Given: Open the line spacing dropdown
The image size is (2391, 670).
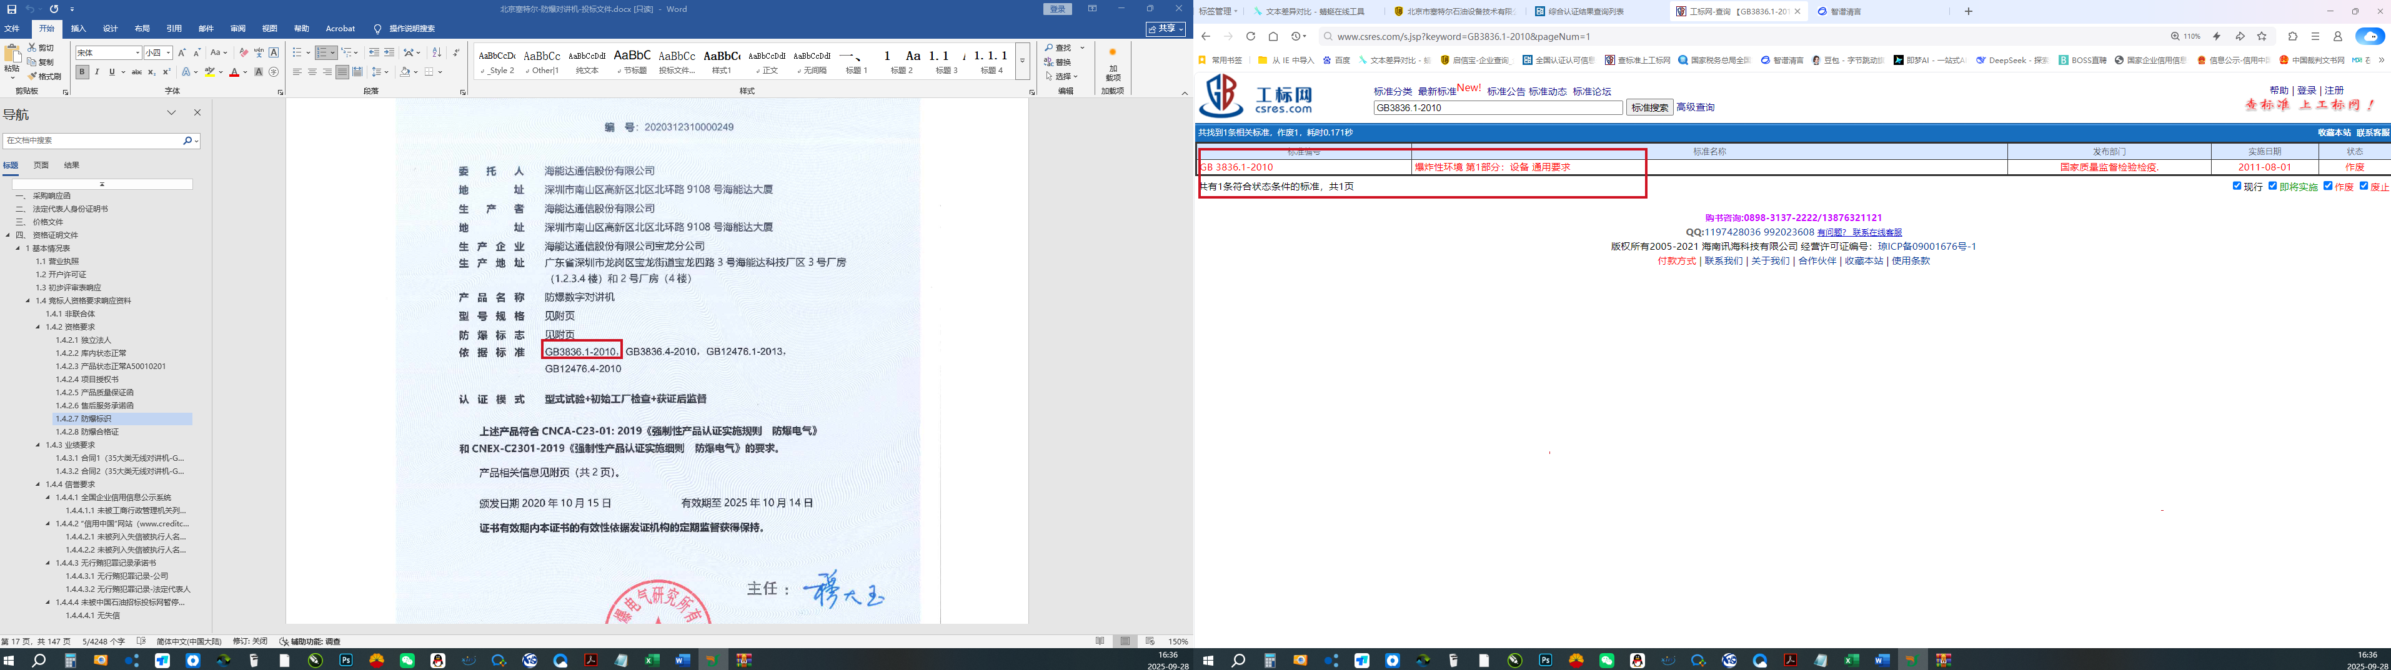Looking at the screenshot, I should 380,71.
